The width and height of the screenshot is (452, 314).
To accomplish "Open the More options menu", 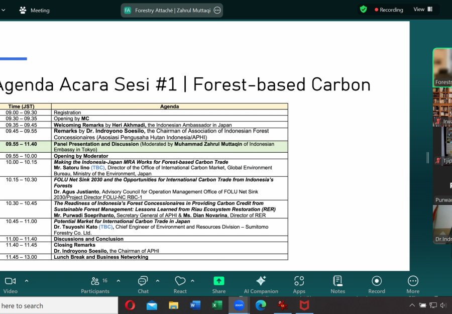I will tap(413, 285).
